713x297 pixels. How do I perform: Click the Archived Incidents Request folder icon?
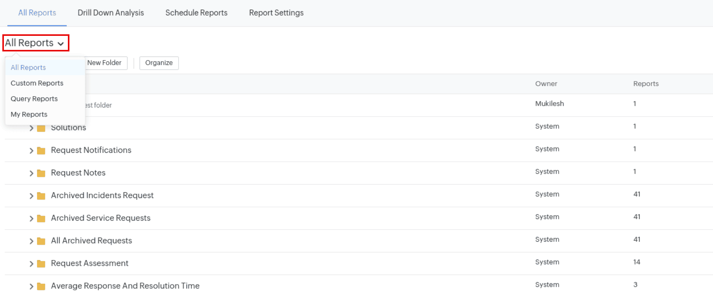coord(41,196)
